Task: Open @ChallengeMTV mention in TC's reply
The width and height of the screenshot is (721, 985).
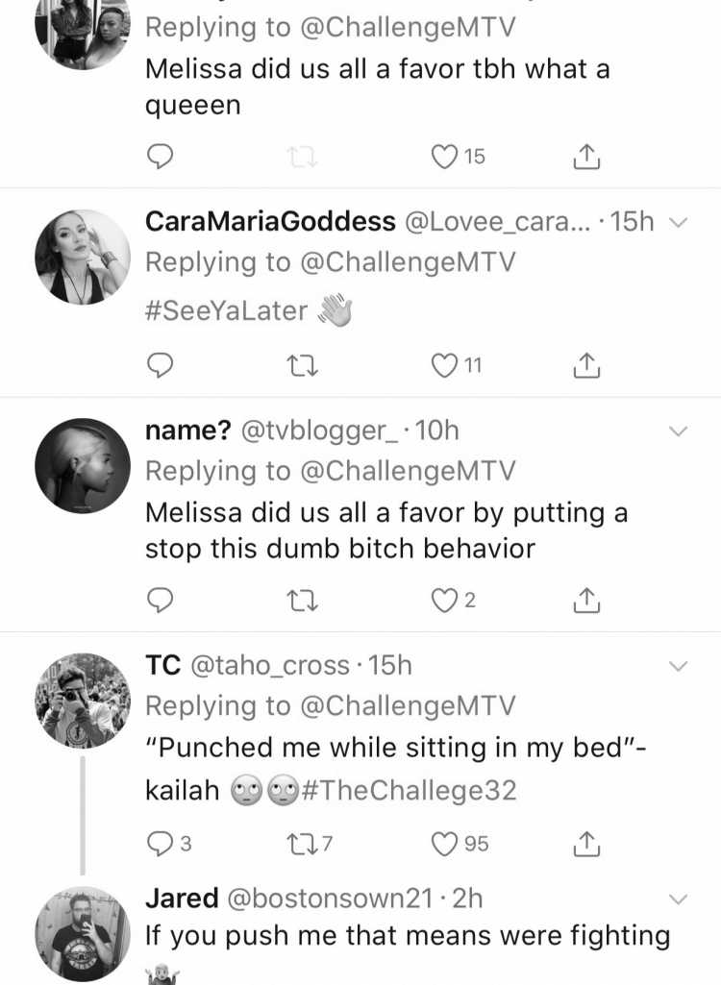Action: pyautogui.click(x=408, y=705)
